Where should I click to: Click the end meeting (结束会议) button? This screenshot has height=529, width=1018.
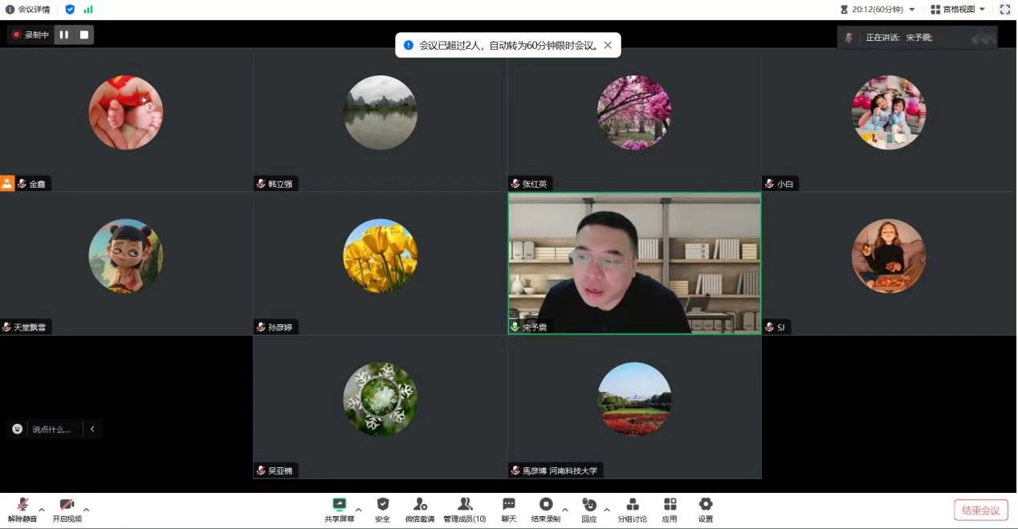(980, 511)
